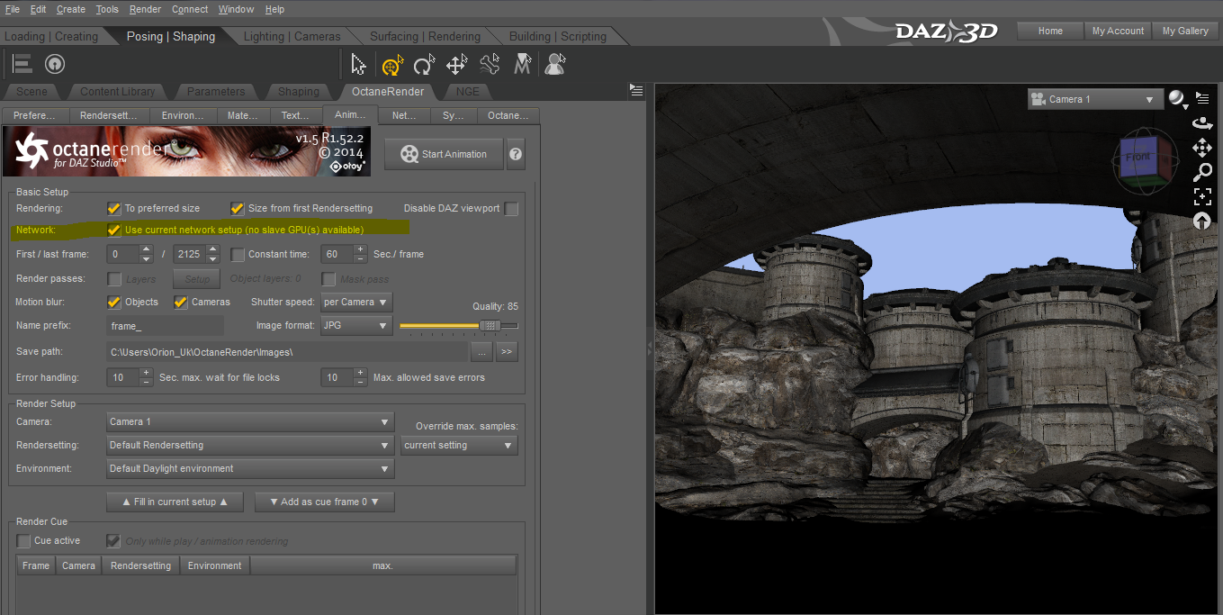Image resolution: width=1223 pixels, height=615 pixels.
Task: Click Add as cue frame 0 button
Action: (x=325, y=502)
